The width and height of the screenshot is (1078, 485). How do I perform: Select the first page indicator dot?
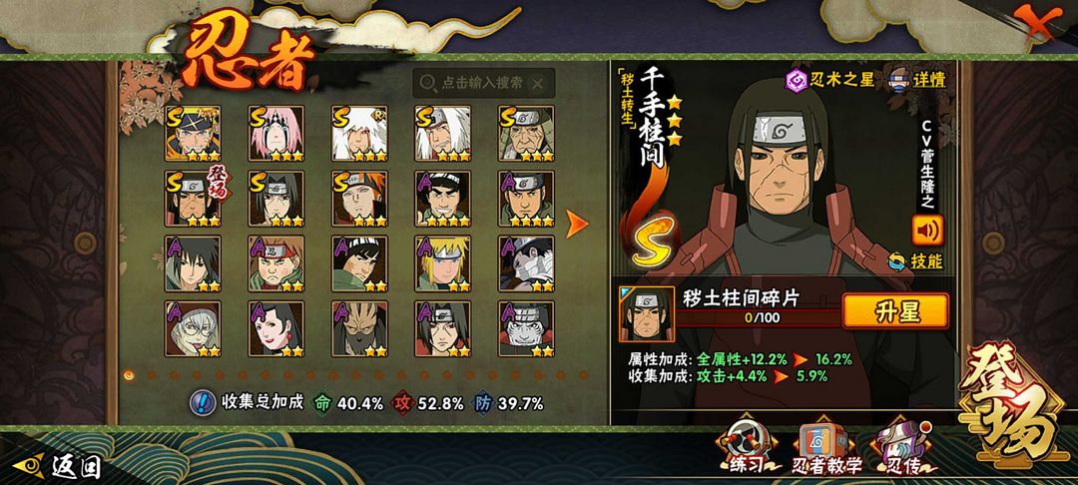(129, 374)
